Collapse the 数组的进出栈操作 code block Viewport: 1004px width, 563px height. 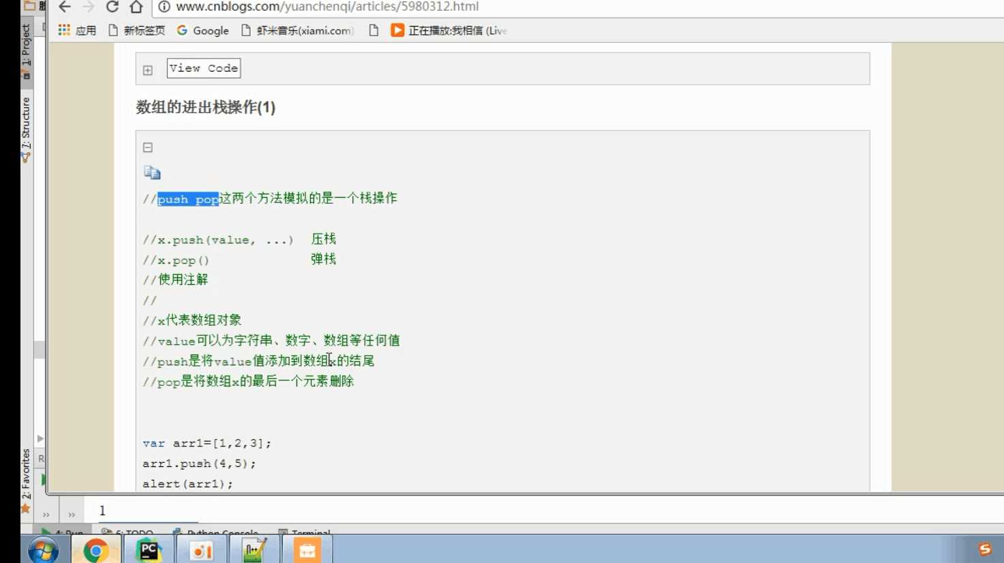point(148,147)
